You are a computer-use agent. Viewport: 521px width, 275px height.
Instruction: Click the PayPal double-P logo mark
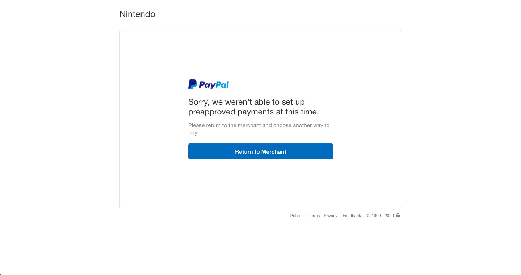coord(193,84)
